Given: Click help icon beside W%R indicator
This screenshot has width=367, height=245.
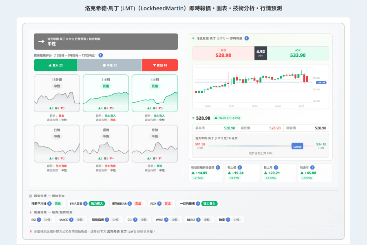Looking at the screenshot, I should tap(166, 220).
